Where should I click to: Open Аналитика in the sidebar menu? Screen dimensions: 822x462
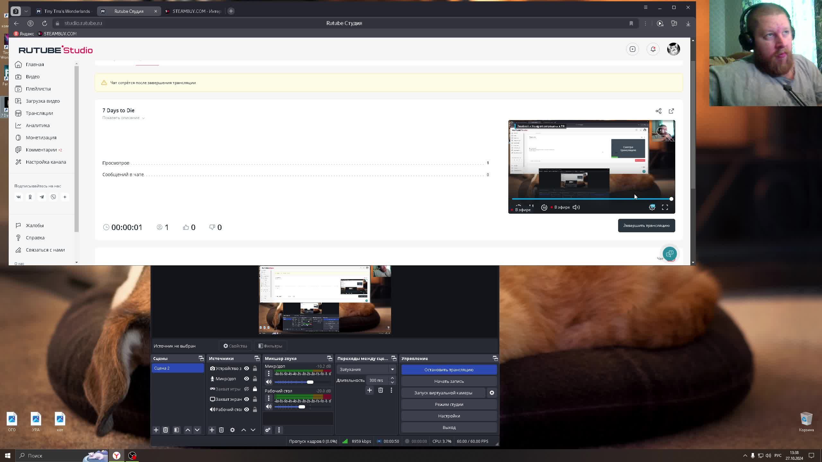38,125
